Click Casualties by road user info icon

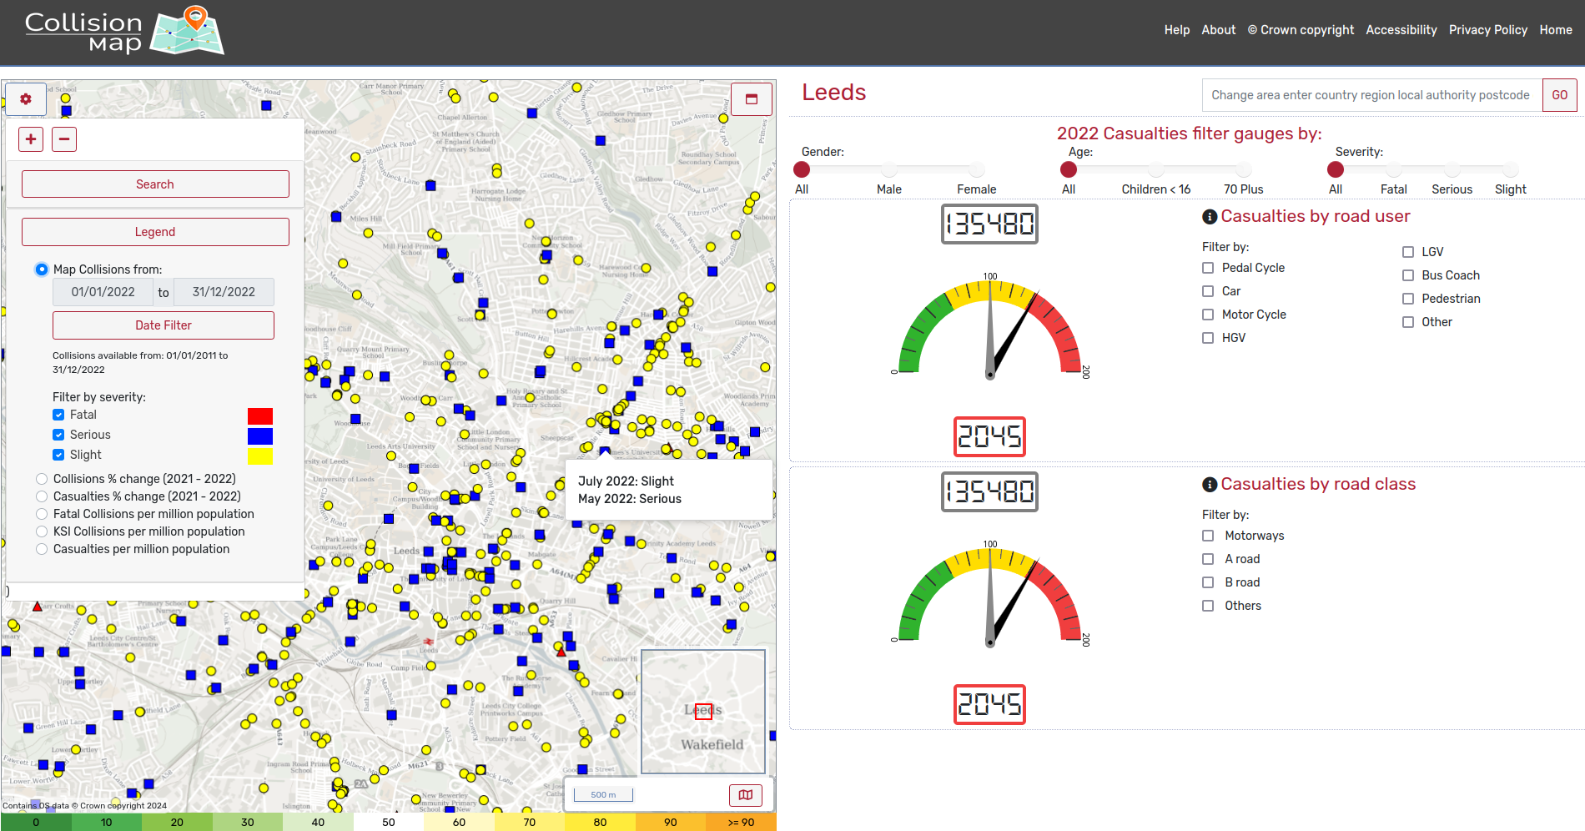click(x=1210, y=217)
